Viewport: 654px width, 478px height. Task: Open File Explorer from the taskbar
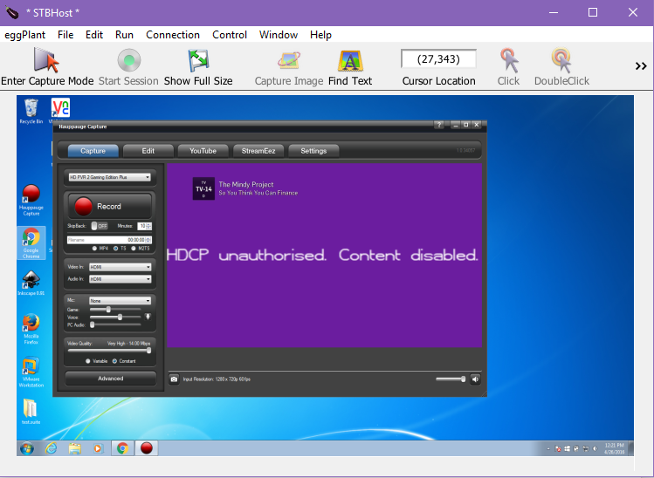click(75, 448)
